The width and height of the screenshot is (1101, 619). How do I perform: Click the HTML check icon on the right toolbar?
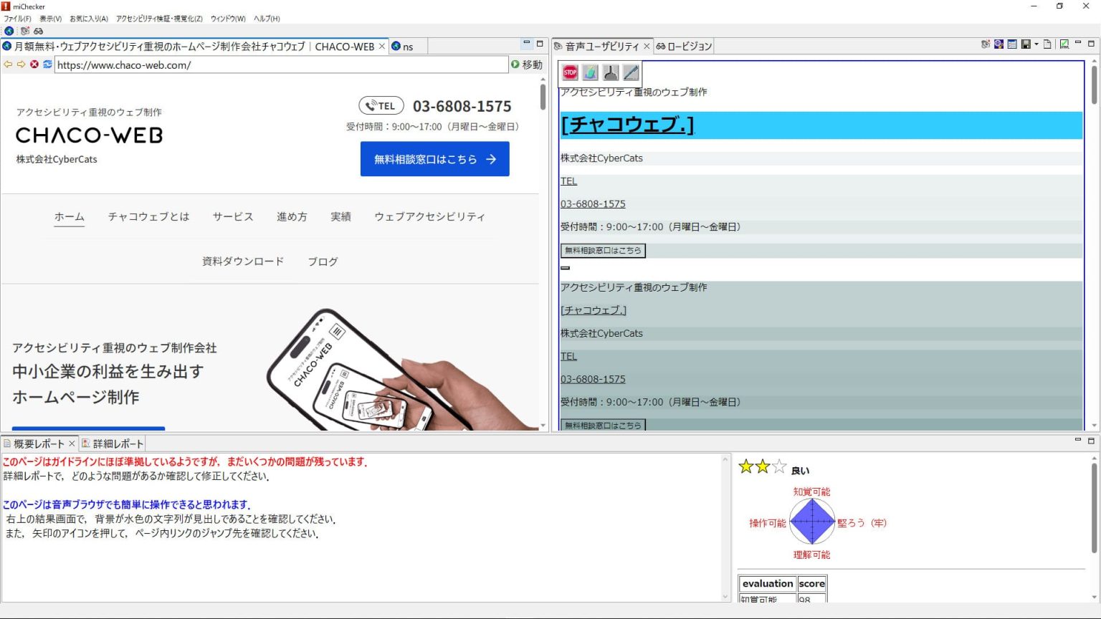[1064, 44]
